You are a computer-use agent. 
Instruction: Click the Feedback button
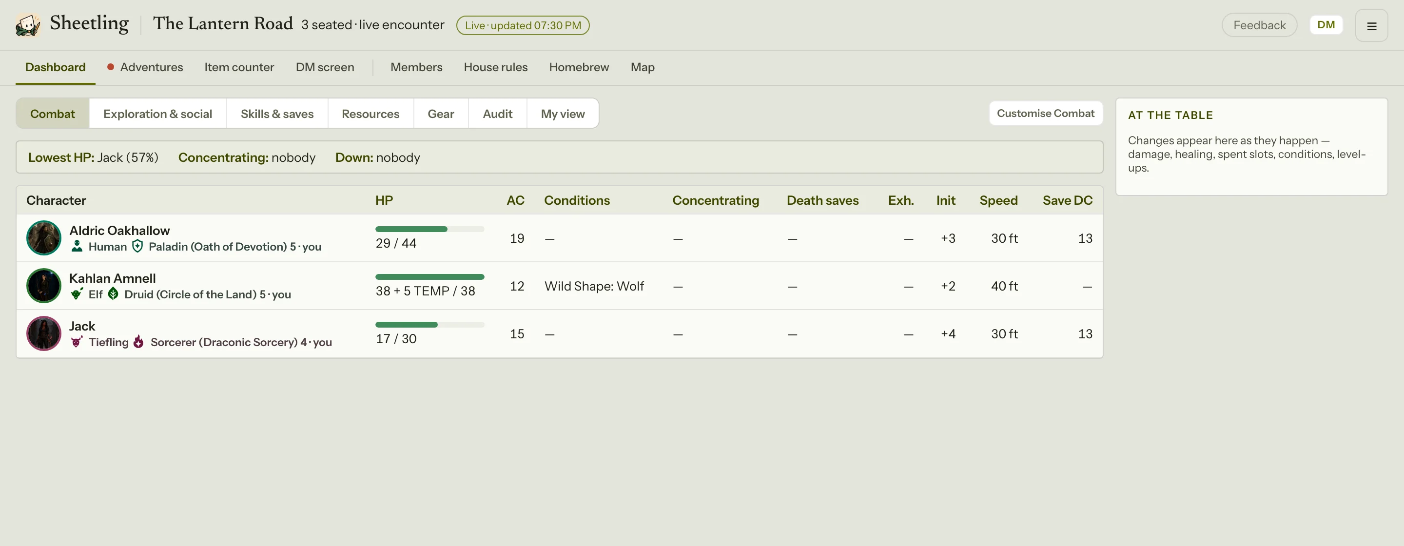(1259, 25)
